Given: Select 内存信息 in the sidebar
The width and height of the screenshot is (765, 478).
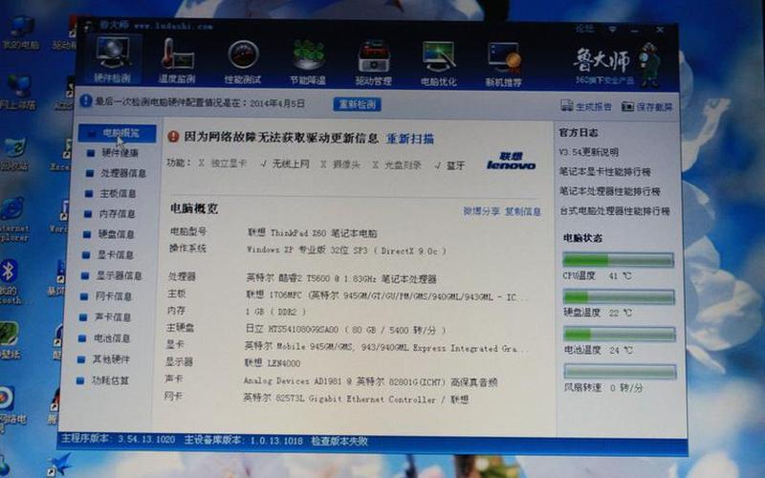Looking at the screenshot, I should [109, 213].
